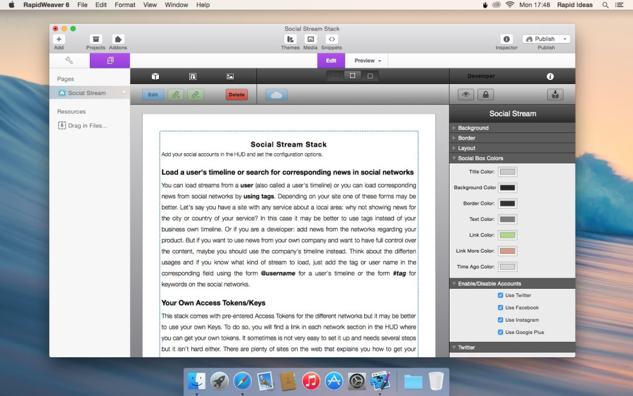Open the Snippets code icon
Viewport: 633px width, 396px height.
(x=331, y=39)
